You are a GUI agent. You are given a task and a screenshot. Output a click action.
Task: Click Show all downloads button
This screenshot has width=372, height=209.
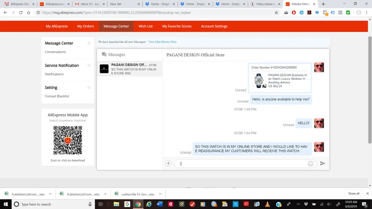point(353,193)
